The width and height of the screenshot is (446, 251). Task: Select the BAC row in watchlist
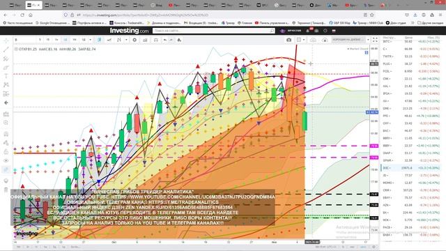[x=411, y=130]
